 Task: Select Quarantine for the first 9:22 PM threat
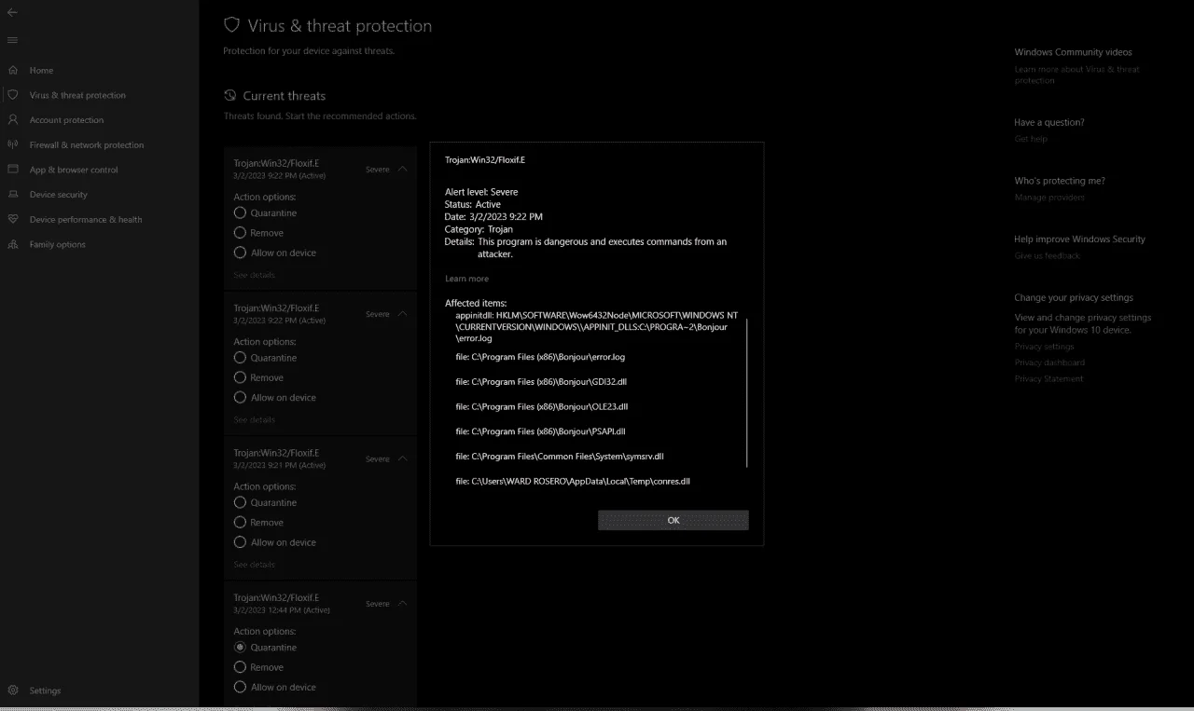click(x=240, y=212)
